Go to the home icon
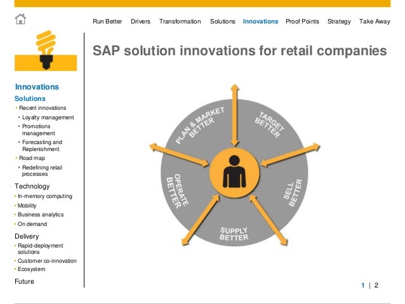This screenshot has height=304, width=405. (20, 19)
